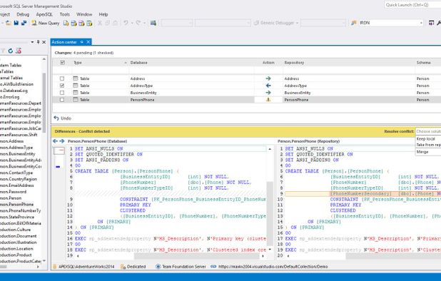Viewport: 441px width, 281px height.
Task: Check the BusinessEntity row checkbox
Action: pyautogui.click(x=62, y=93)
